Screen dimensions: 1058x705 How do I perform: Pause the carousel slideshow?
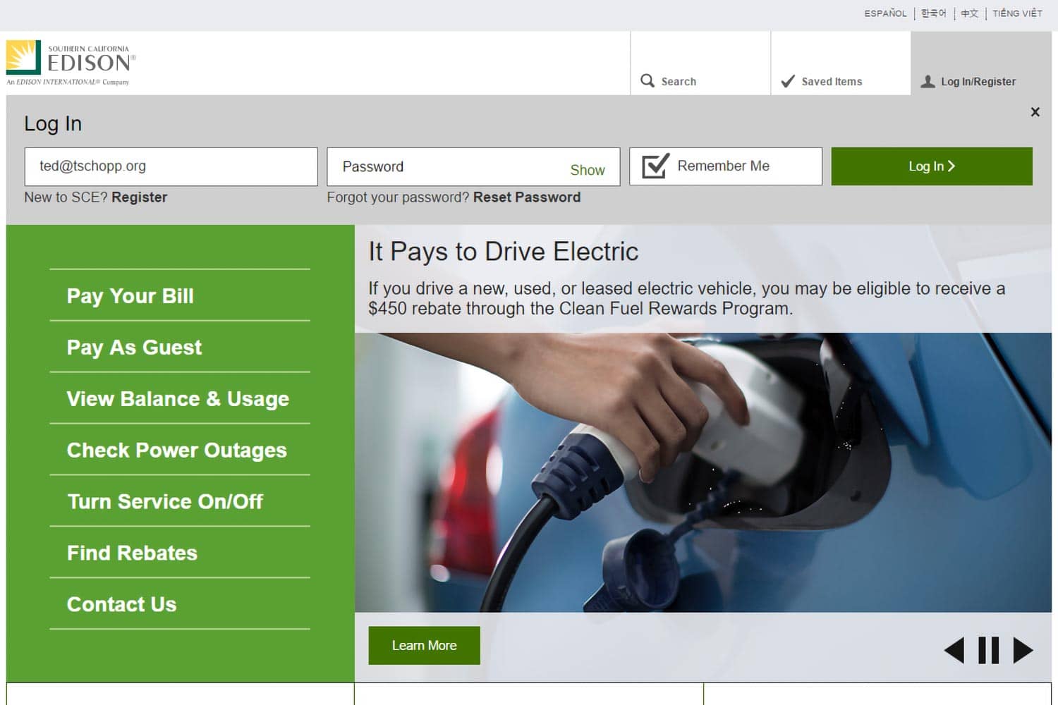[x=988, y=650]
